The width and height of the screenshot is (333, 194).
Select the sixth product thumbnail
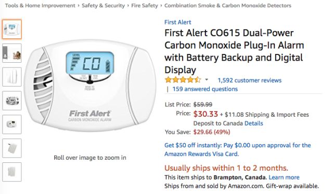point(12,148)
